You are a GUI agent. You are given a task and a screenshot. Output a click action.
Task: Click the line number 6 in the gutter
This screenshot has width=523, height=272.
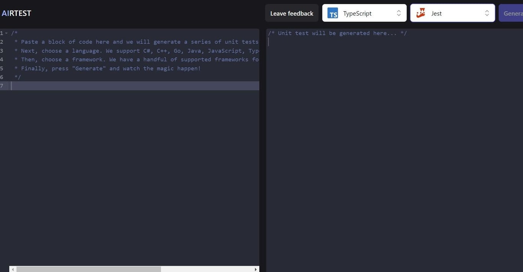pyautogui.click(x=2, y=77)
